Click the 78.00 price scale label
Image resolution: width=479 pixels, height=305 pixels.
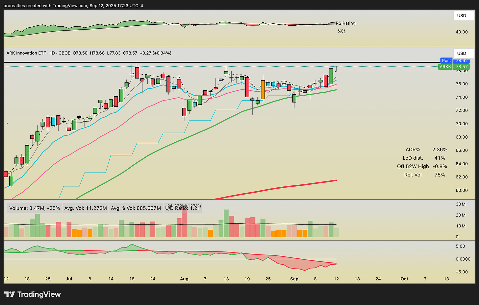tap(462, 71)
